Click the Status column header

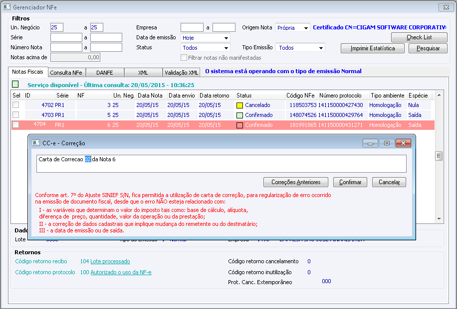[260, 96]
